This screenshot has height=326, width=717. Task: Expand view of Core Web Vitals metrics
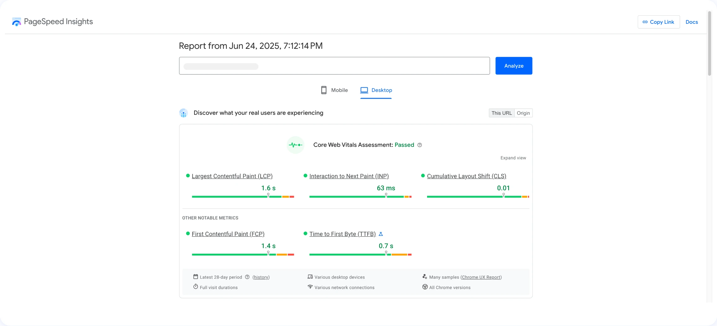pyautogui.click(x=513, y=158)
